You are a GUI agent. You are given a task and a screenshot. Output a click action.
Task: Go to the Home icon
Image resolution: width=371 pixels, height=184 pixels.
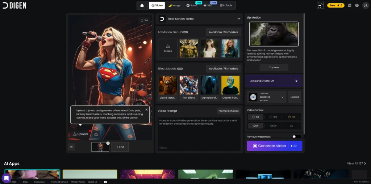point(142,5)
